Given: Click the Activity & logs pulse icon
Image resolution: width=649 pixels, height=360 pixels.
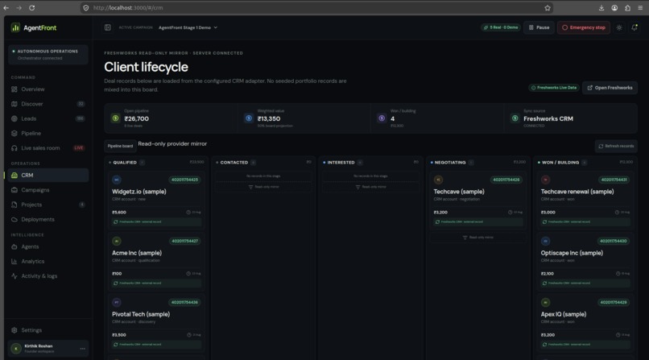Looking at the screenshot, I should pyautogui.click(x=14, y=276).
